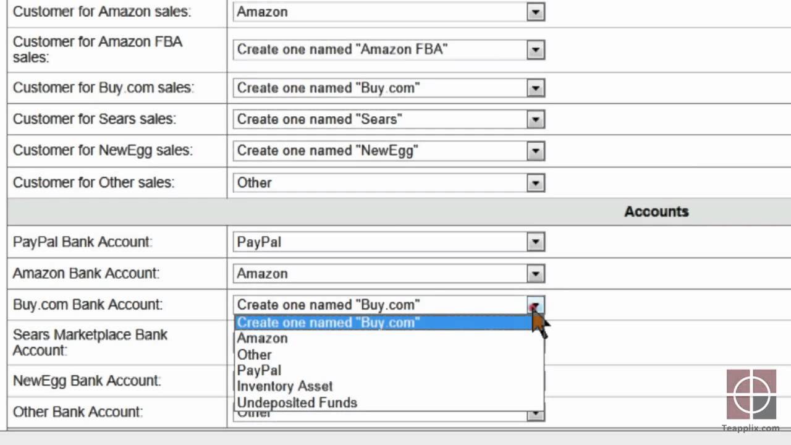Click the Teapplix.com crosshair logo

coord(751,394)
